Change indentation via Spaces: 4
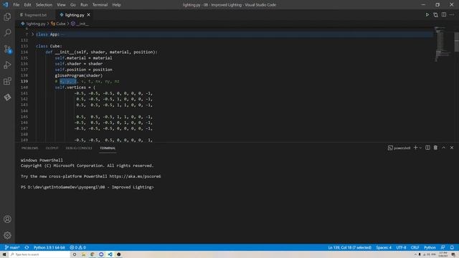The height and width of the screenshot is (258, 459). 384,247
